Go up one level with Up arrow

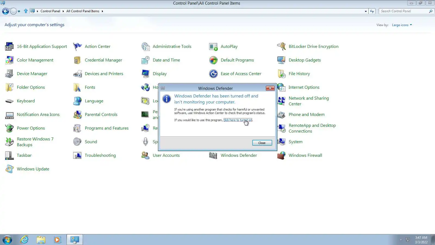tap(26, 11)
